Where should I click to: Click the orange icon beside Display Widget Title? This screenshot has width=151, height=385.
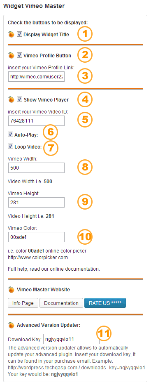pyautogui.click(x=11, y=35)
